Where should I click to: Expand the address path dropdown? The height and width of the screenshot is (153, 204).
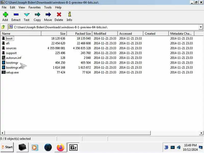(x=201, y=27)
